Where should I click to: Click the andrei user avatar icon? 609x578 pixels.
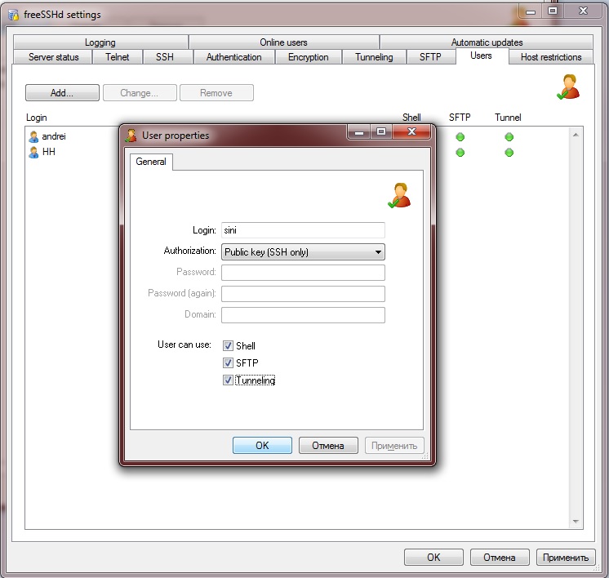[33, 136]
